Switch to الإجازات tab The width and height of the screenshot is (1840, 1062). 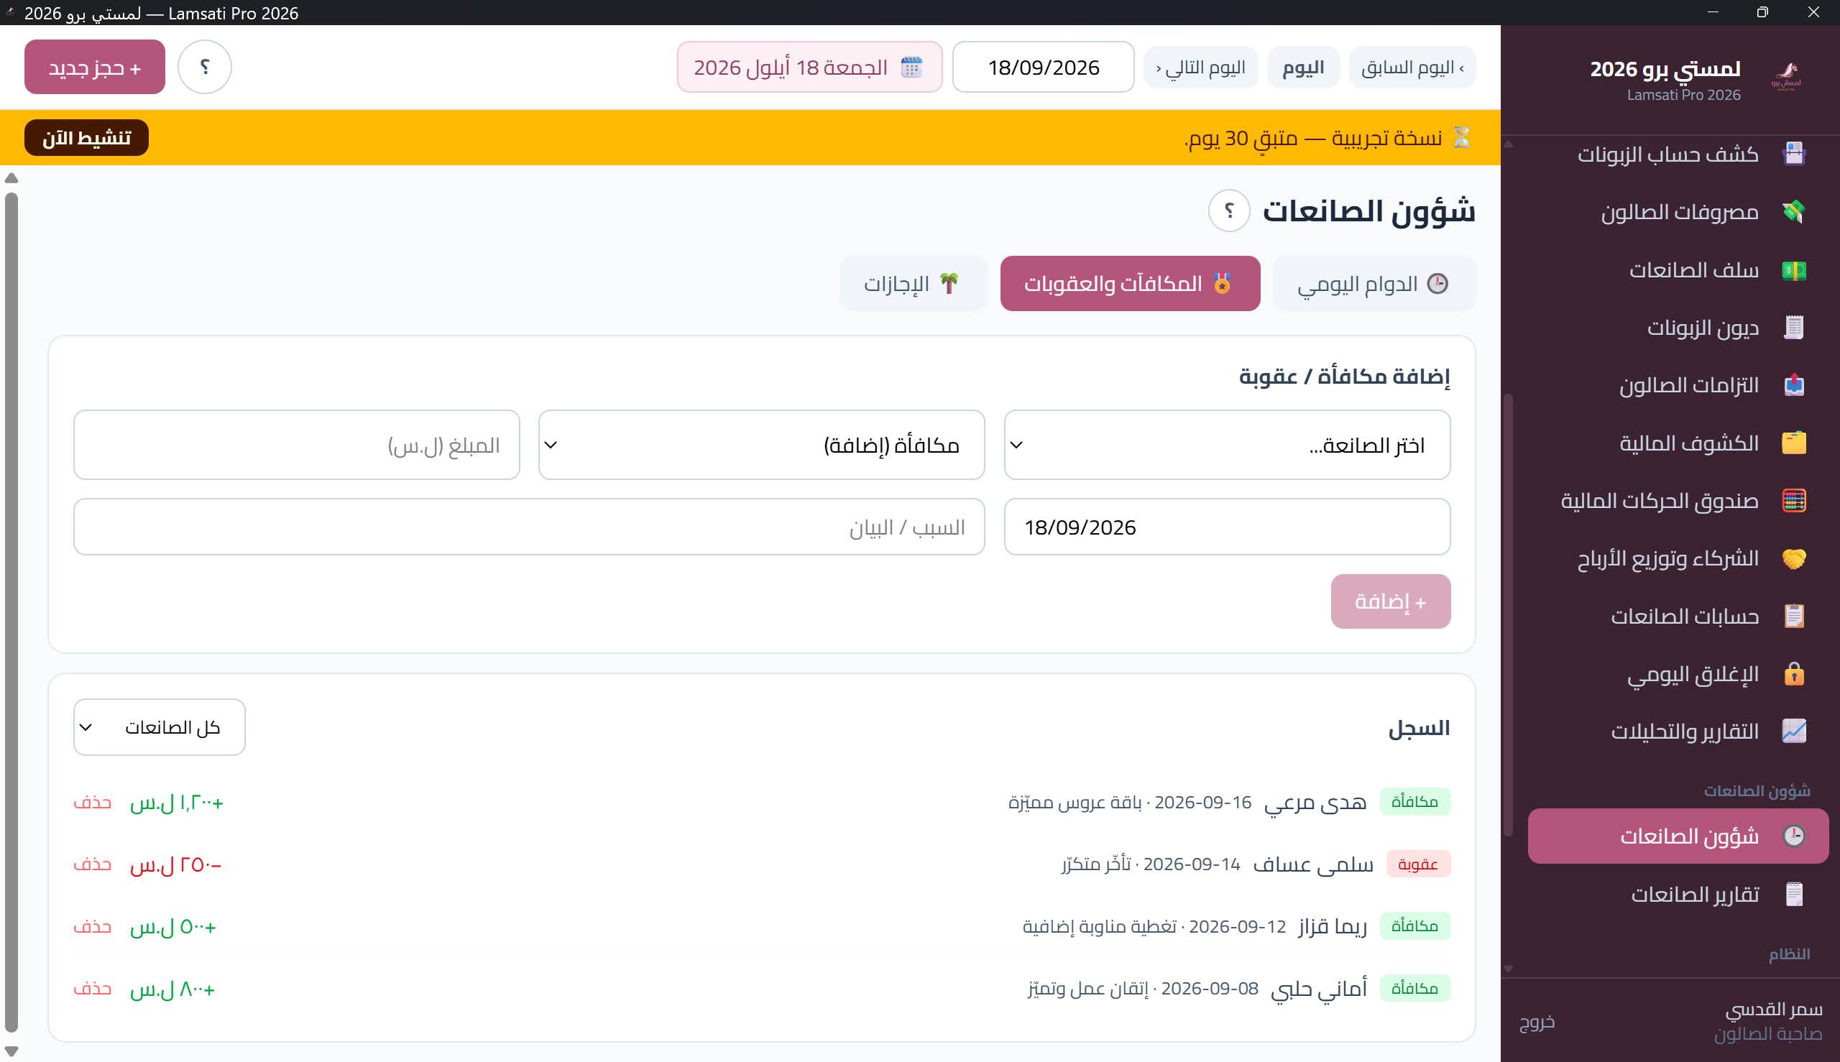point(913,284)
